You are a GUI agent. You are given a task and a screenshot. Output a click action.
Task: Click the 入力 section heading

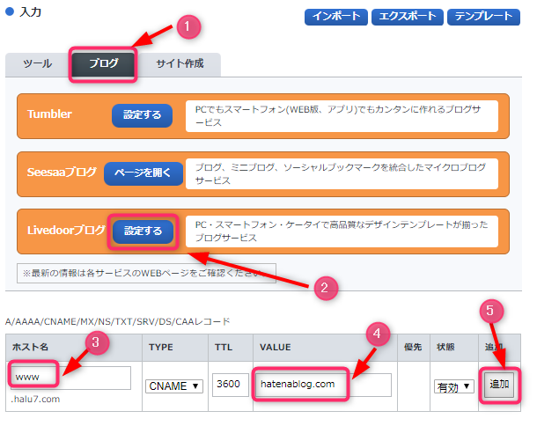pyautogui.click(x=31, y=12)
